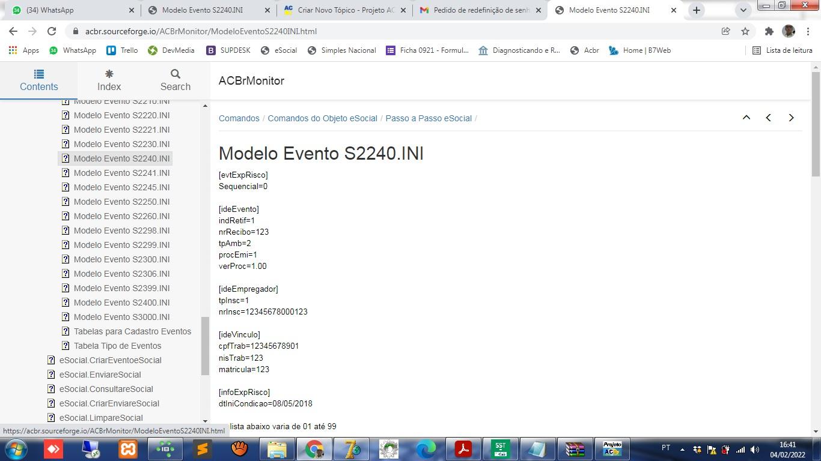The width and height of the screenshot is (821, 461).
Task: Click the sidebar scrollbar up arrow
Action: (x=205, y=106)
